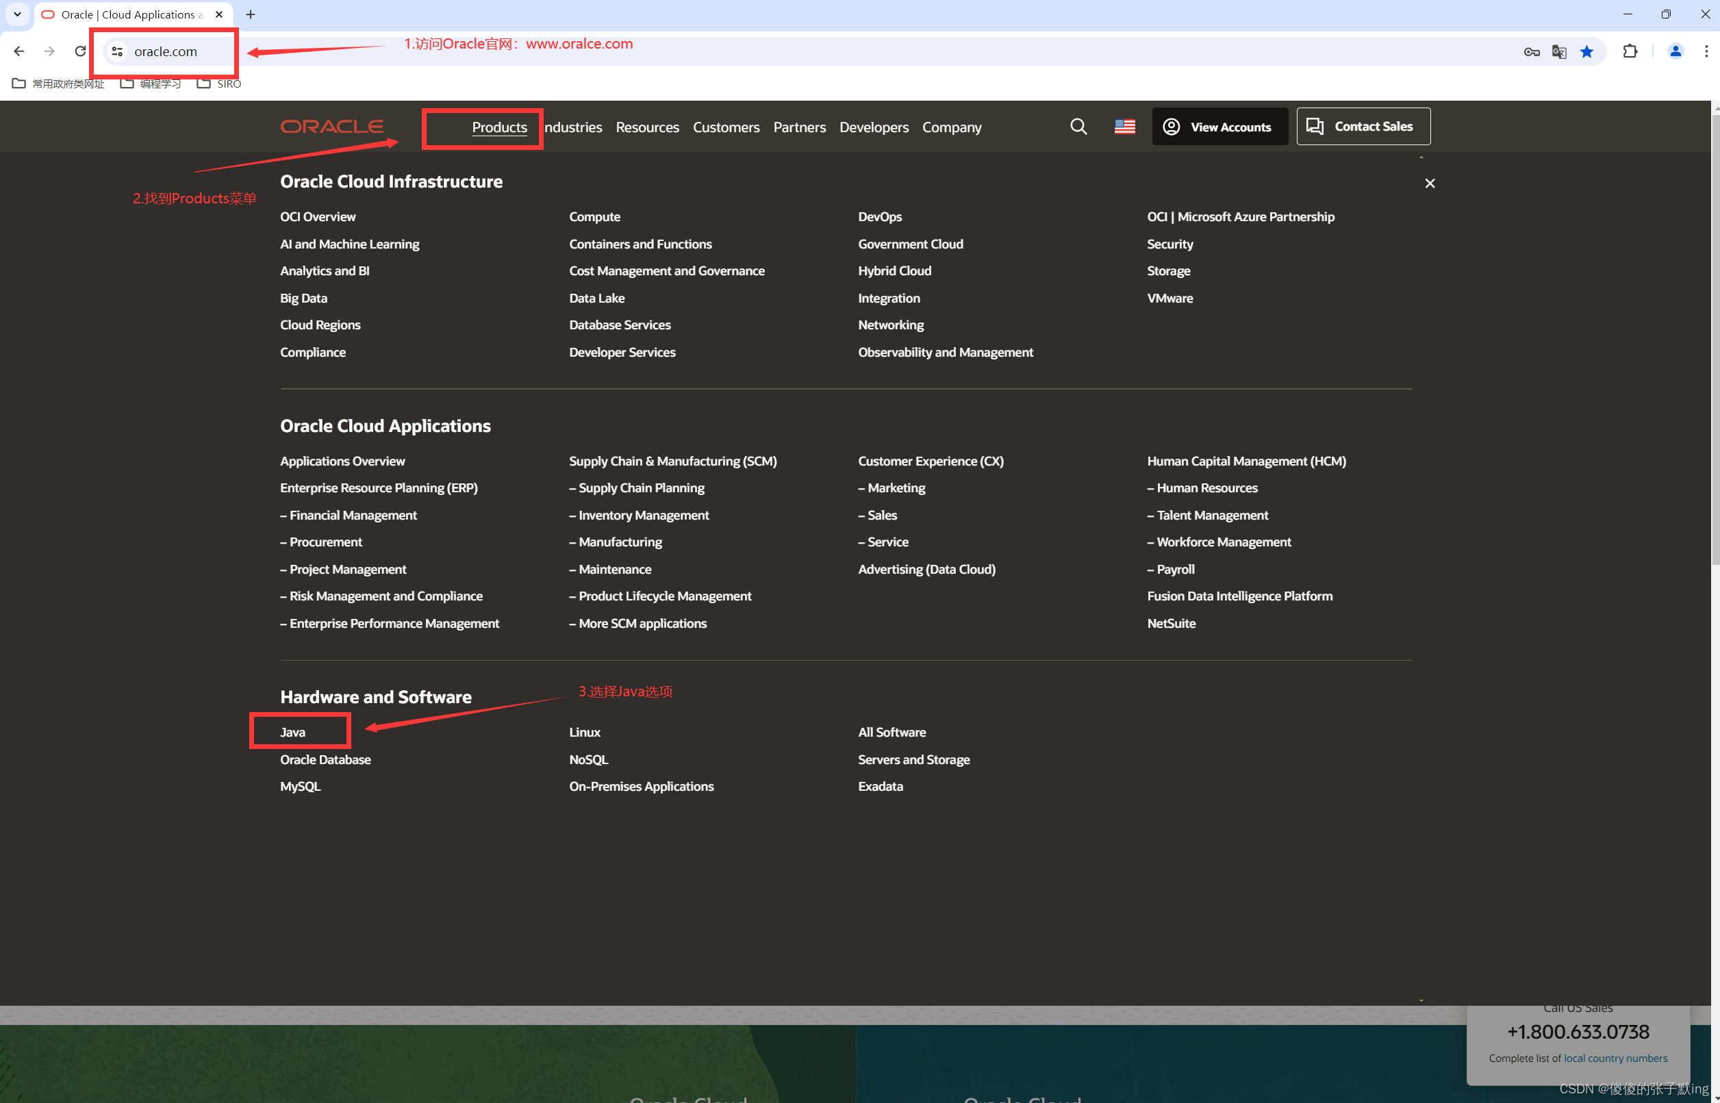
Task: Click the close dropdown button
Action: pyautogui.click(x=1429, y=183)
